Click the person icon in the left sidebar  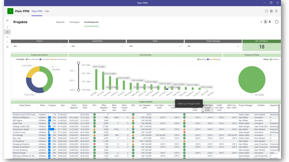[x=7, y=42]
